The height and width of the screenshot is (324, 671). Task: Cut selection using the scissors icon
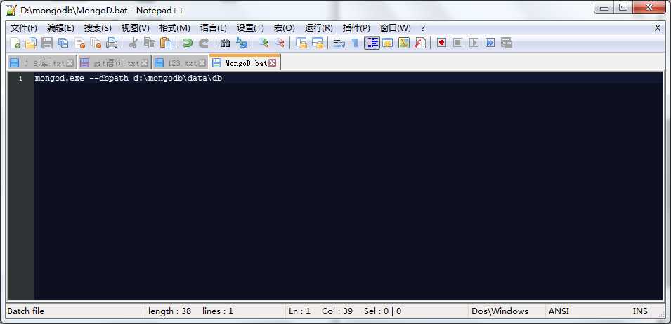[x=133, y=43]
